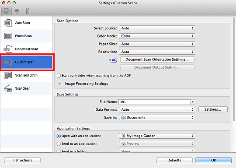Click Document Scan Orientation Settings button
The height and width of the screenshot is (168, 236).
pos(157,59)
